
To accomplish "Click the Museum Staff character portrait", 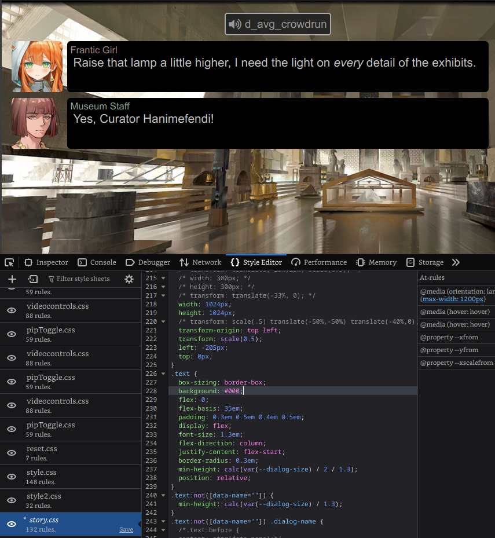I will click(37, 123).
